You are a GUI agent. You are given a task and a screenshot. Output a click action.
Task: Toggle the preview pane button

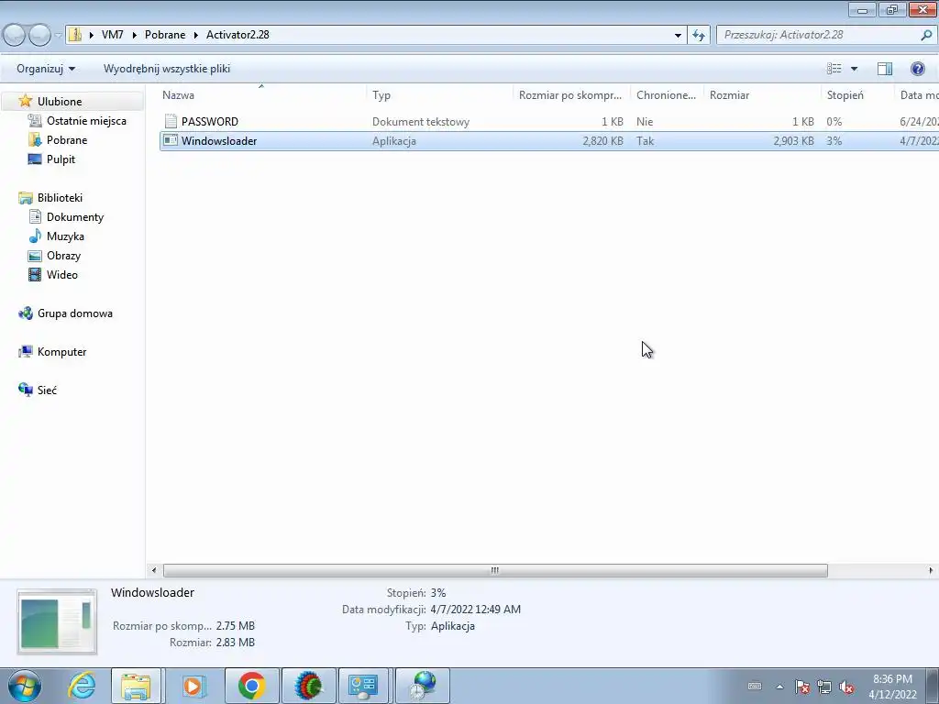pos(885,69)
